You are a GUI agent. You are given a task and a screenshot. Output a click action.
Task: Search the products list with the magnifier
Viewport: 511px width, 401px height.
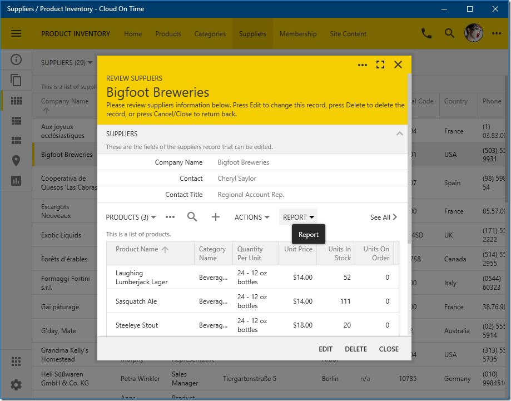[192, 217]
